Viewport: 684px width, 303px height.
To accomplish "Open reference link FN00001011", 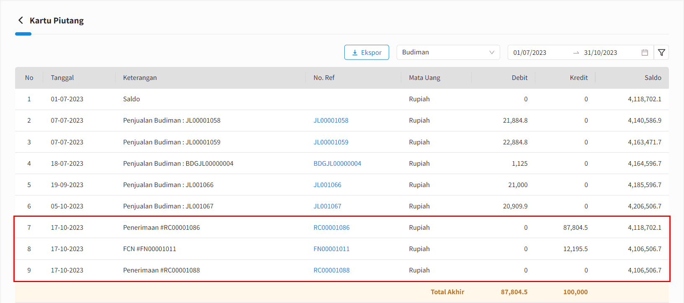I will (x=331, y=249).
